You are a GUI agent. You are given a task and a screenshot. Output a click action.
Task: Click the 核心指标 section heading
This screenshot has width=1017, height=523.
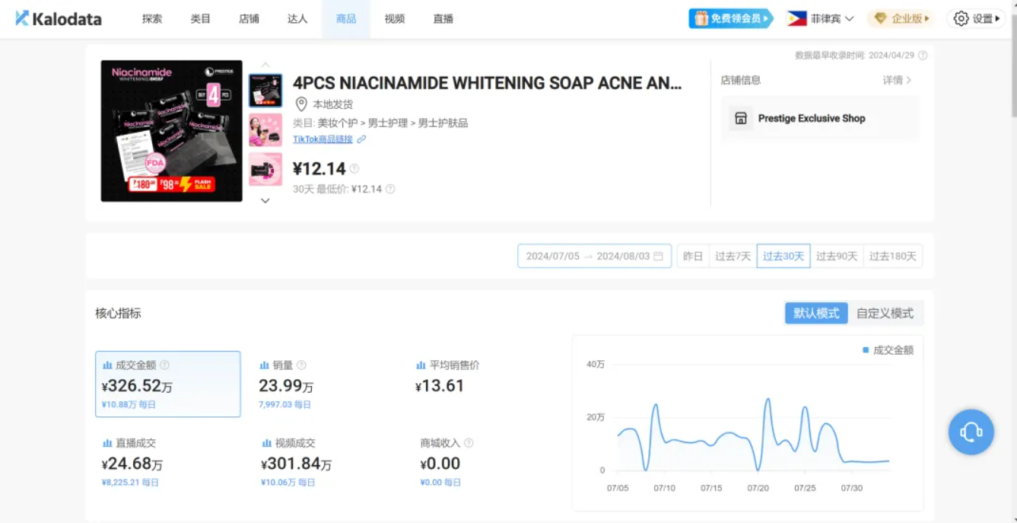pyautogui.click(x=118, y=313)
